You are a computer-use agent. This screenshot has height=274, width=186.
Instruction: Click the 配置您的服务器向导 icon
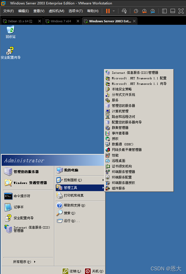coord(108,122)
